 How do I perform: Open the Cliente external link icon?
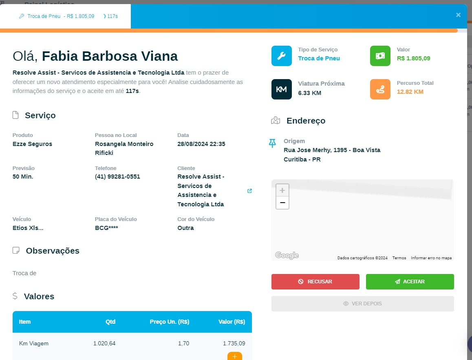click(x=249, y=191)
